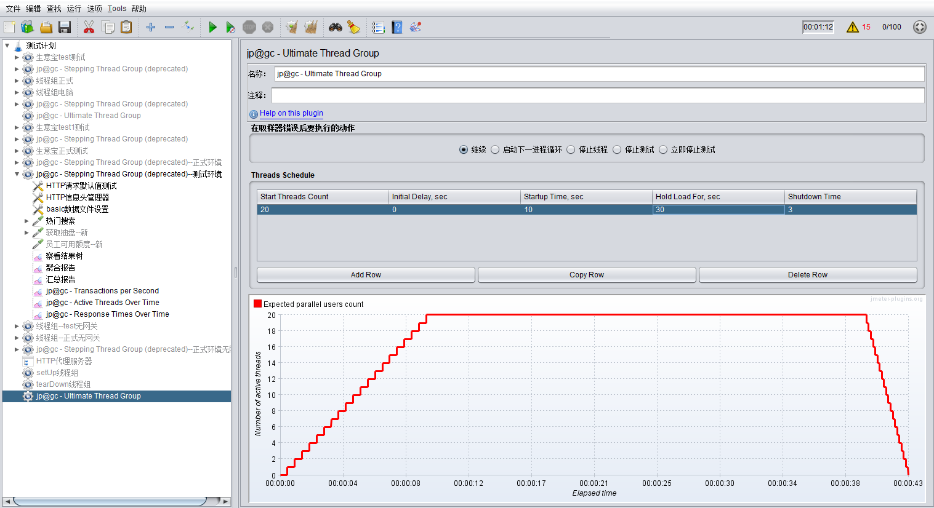The height and width of the screenshot is (508, 934).
Task: Click the yellow warning triangle log icon
Action: (x=853, y=27)
